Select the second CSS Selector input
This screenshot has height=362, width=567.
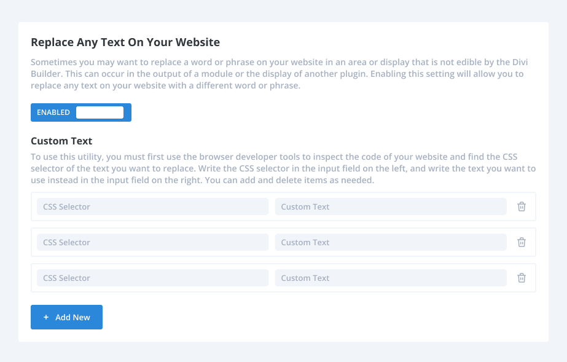152,242
